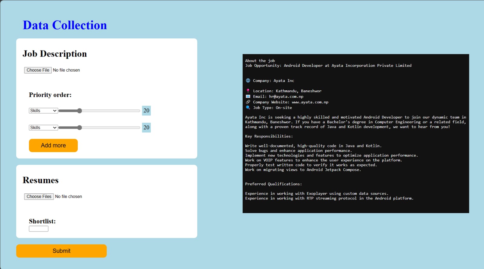Click the "Key Responsibilities:" line

pos(269,136)
